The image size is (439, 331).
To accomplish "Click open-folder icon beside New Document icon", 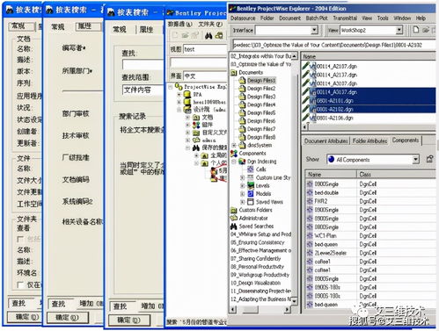I will pos(426,30).
